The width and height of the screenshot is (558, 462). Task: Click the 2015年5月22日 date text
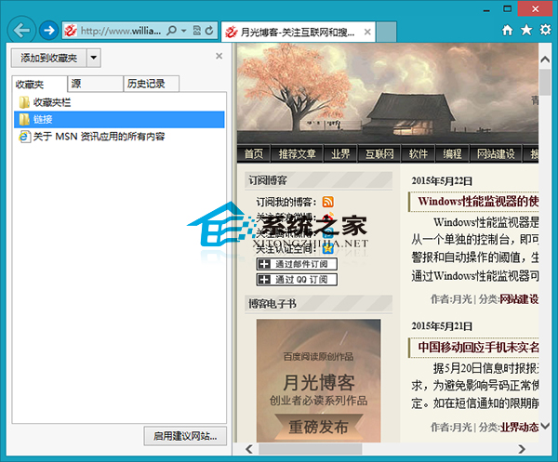[441, 180]
